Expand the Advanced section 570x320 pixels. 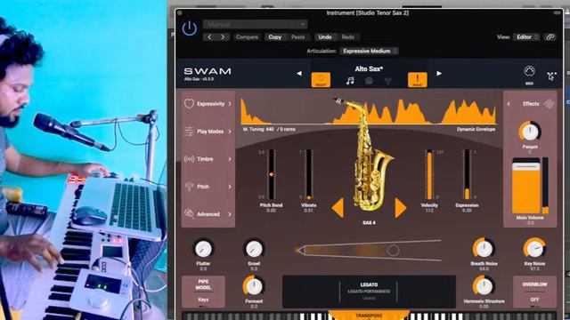pyautogui.click(x=208, y=214)
